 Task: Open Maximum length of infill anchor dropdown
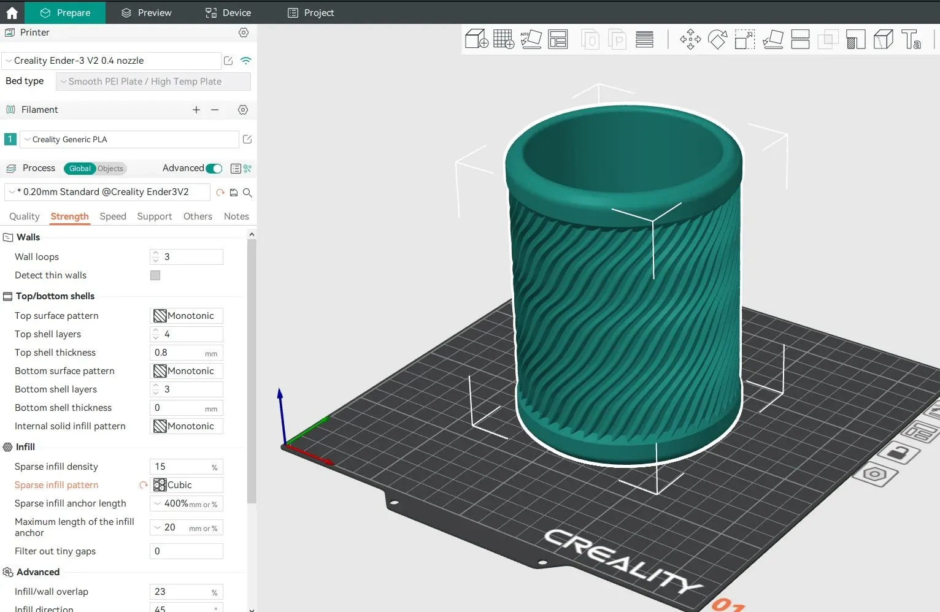point(187,527)
